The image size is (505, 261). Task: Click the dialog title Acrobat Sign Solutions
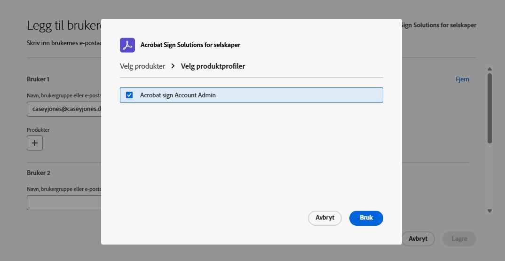190,45
